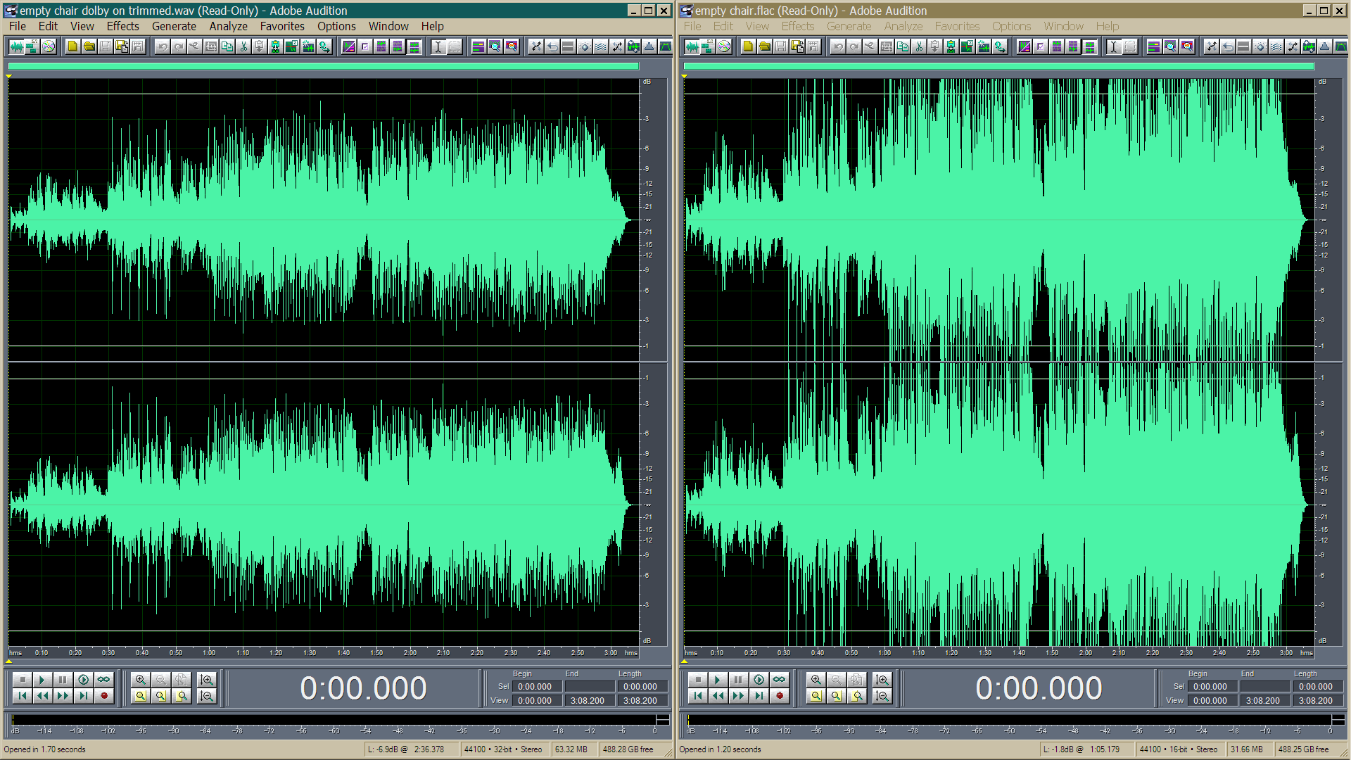Screen dimensions: 1351x760
Task: Click Rewind in left window transport
Action: click(42, 695)
